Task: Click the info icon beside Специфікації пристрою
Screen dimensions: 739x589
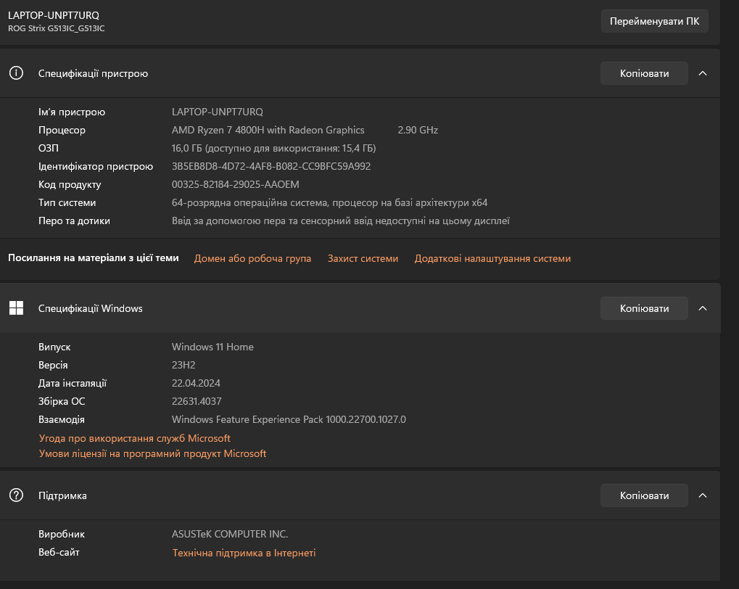Action: click(16, 73)
